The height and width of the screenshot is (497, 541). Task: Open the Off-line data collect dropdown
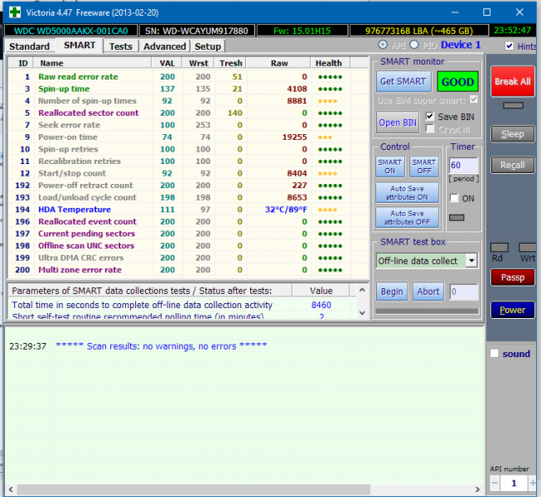click(471, 261)
